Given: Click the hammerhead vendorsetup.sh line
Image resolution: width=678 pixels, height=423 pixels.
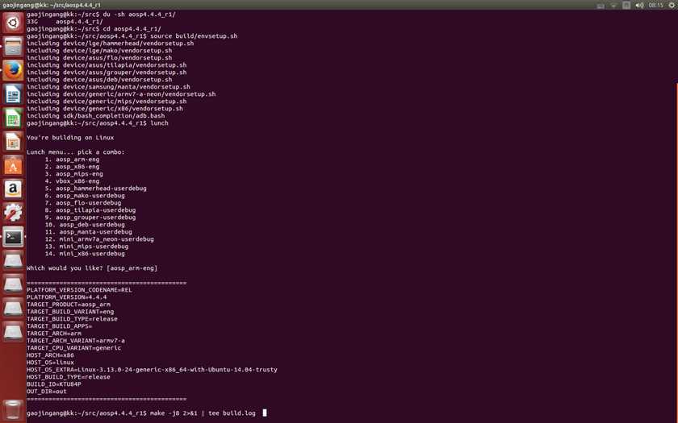Looking at the screenshot, I should (x=111, y=44).
